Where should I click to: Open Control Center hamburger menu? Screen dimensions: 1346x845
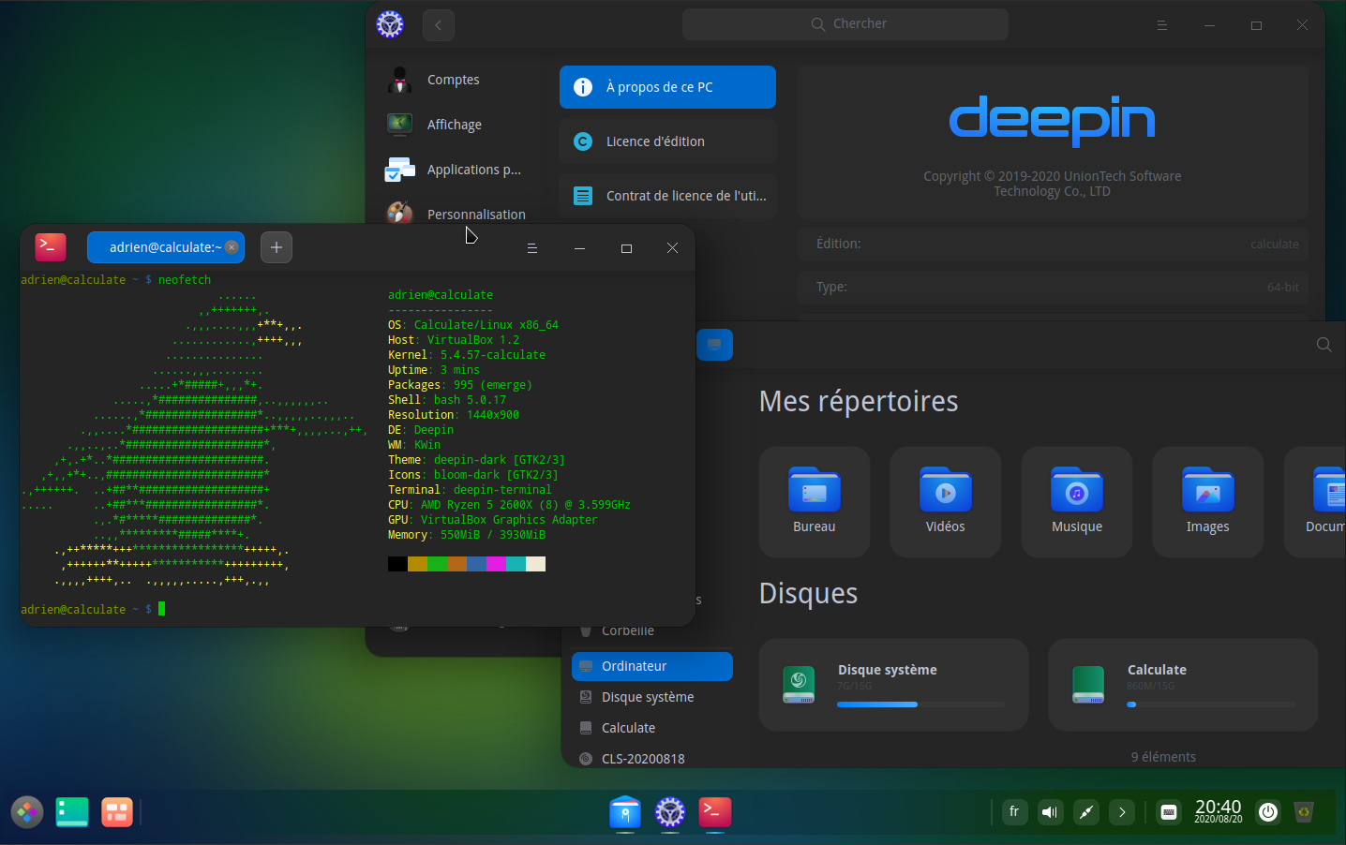click(x=1162, y=25)
